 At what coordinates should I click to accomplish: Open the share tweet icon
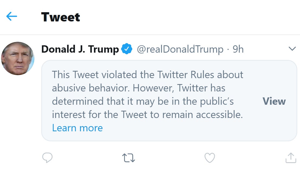pos(291,158)
